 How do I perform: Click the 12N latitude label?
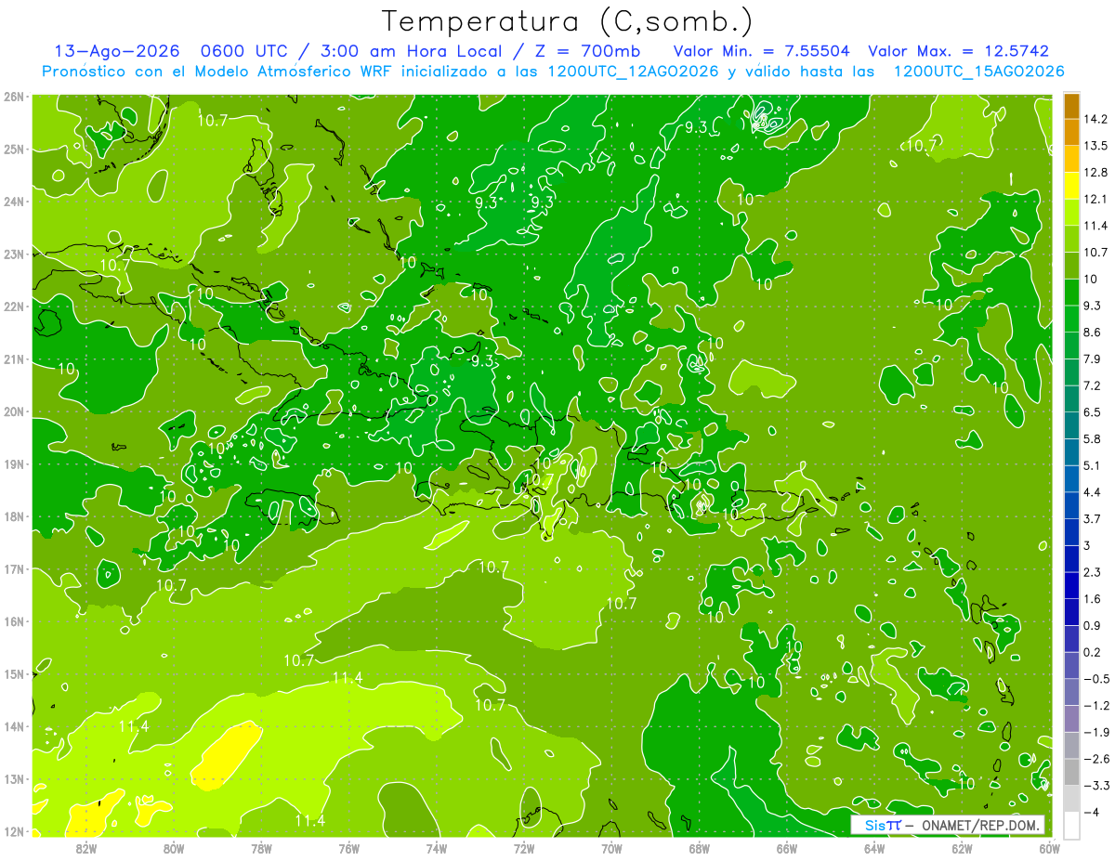14,831
